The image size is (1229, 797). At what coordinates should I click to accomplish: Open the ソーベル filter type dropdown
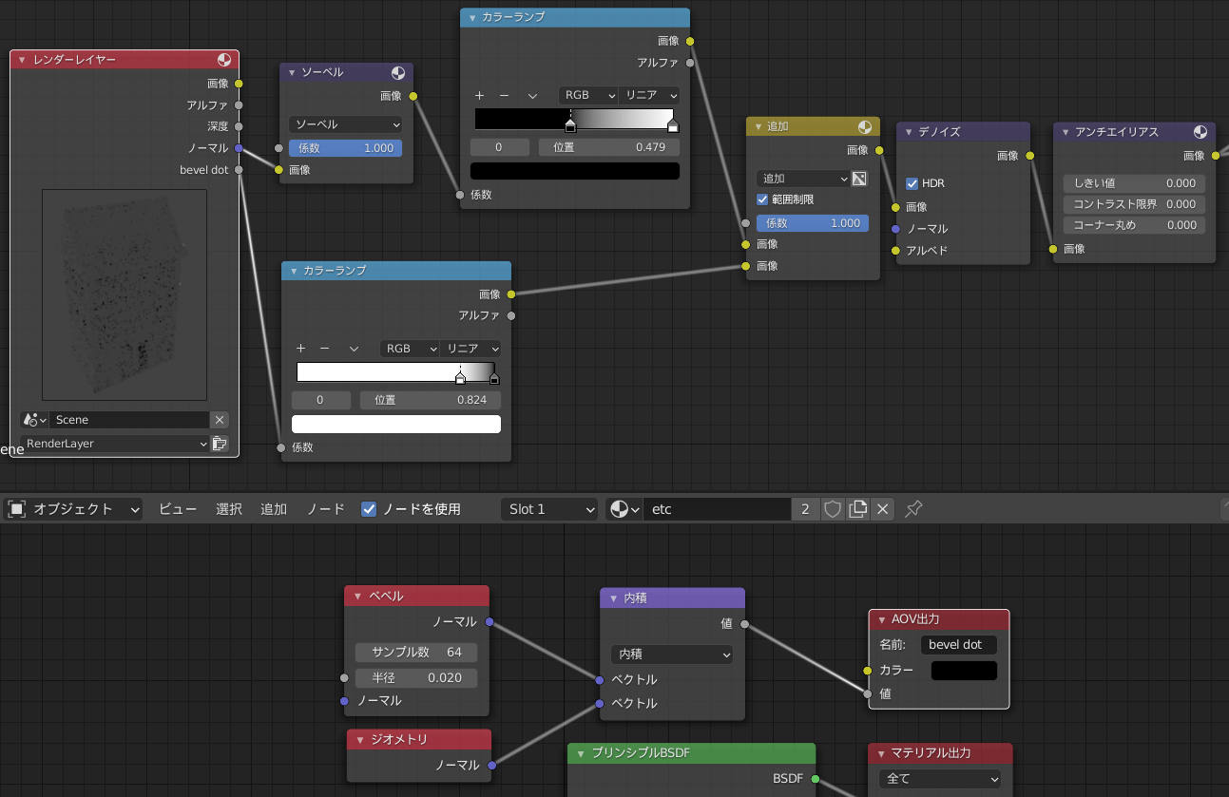(346, 124)
